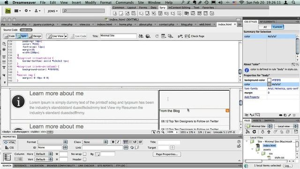
Task: Insert Spry Data Set
Action: pos(115,14)
